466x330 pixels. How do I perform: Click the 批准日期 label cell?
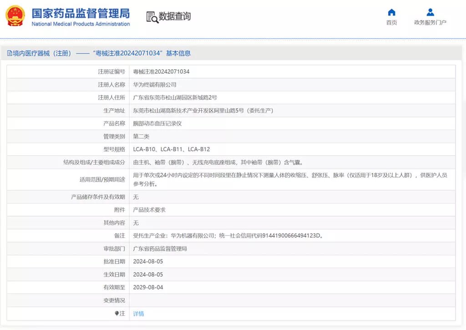(x=68, y=262)
